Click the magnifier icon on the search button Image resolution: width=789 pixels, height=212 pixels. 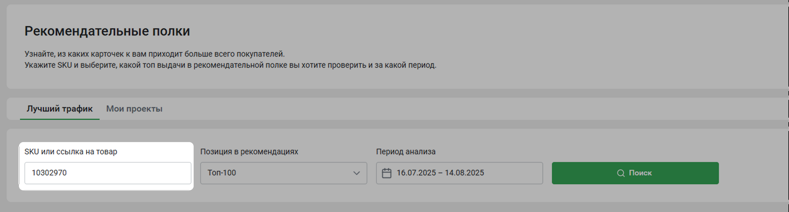pyautogui.click(x=620, y=173)
